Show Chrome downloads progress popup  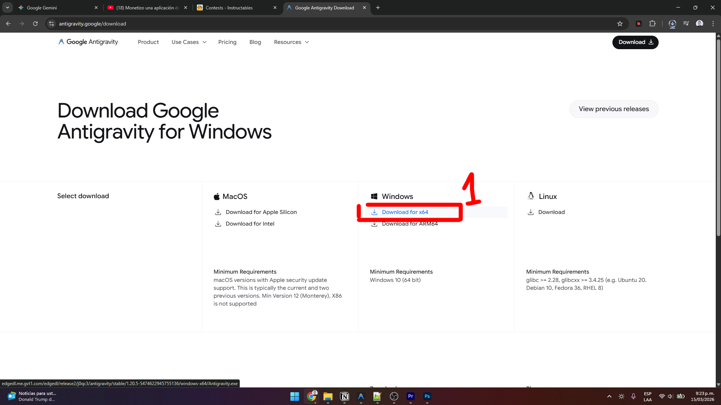point(673,24)
